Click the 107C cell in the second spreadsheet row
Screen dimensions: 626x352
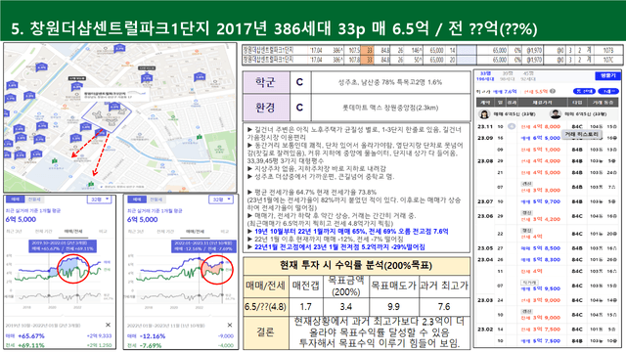608,60
